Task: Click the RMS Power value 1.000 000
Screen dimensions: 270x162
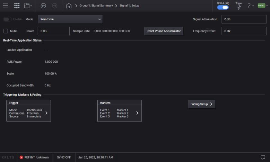Action: (51, 62)
